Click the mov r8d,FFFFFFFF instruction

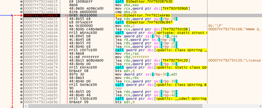[132, 57]
